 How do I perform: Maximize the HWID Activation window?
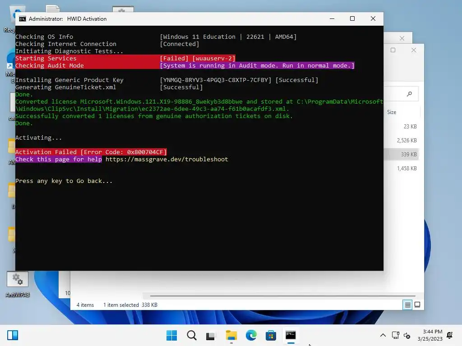(352, 18)
